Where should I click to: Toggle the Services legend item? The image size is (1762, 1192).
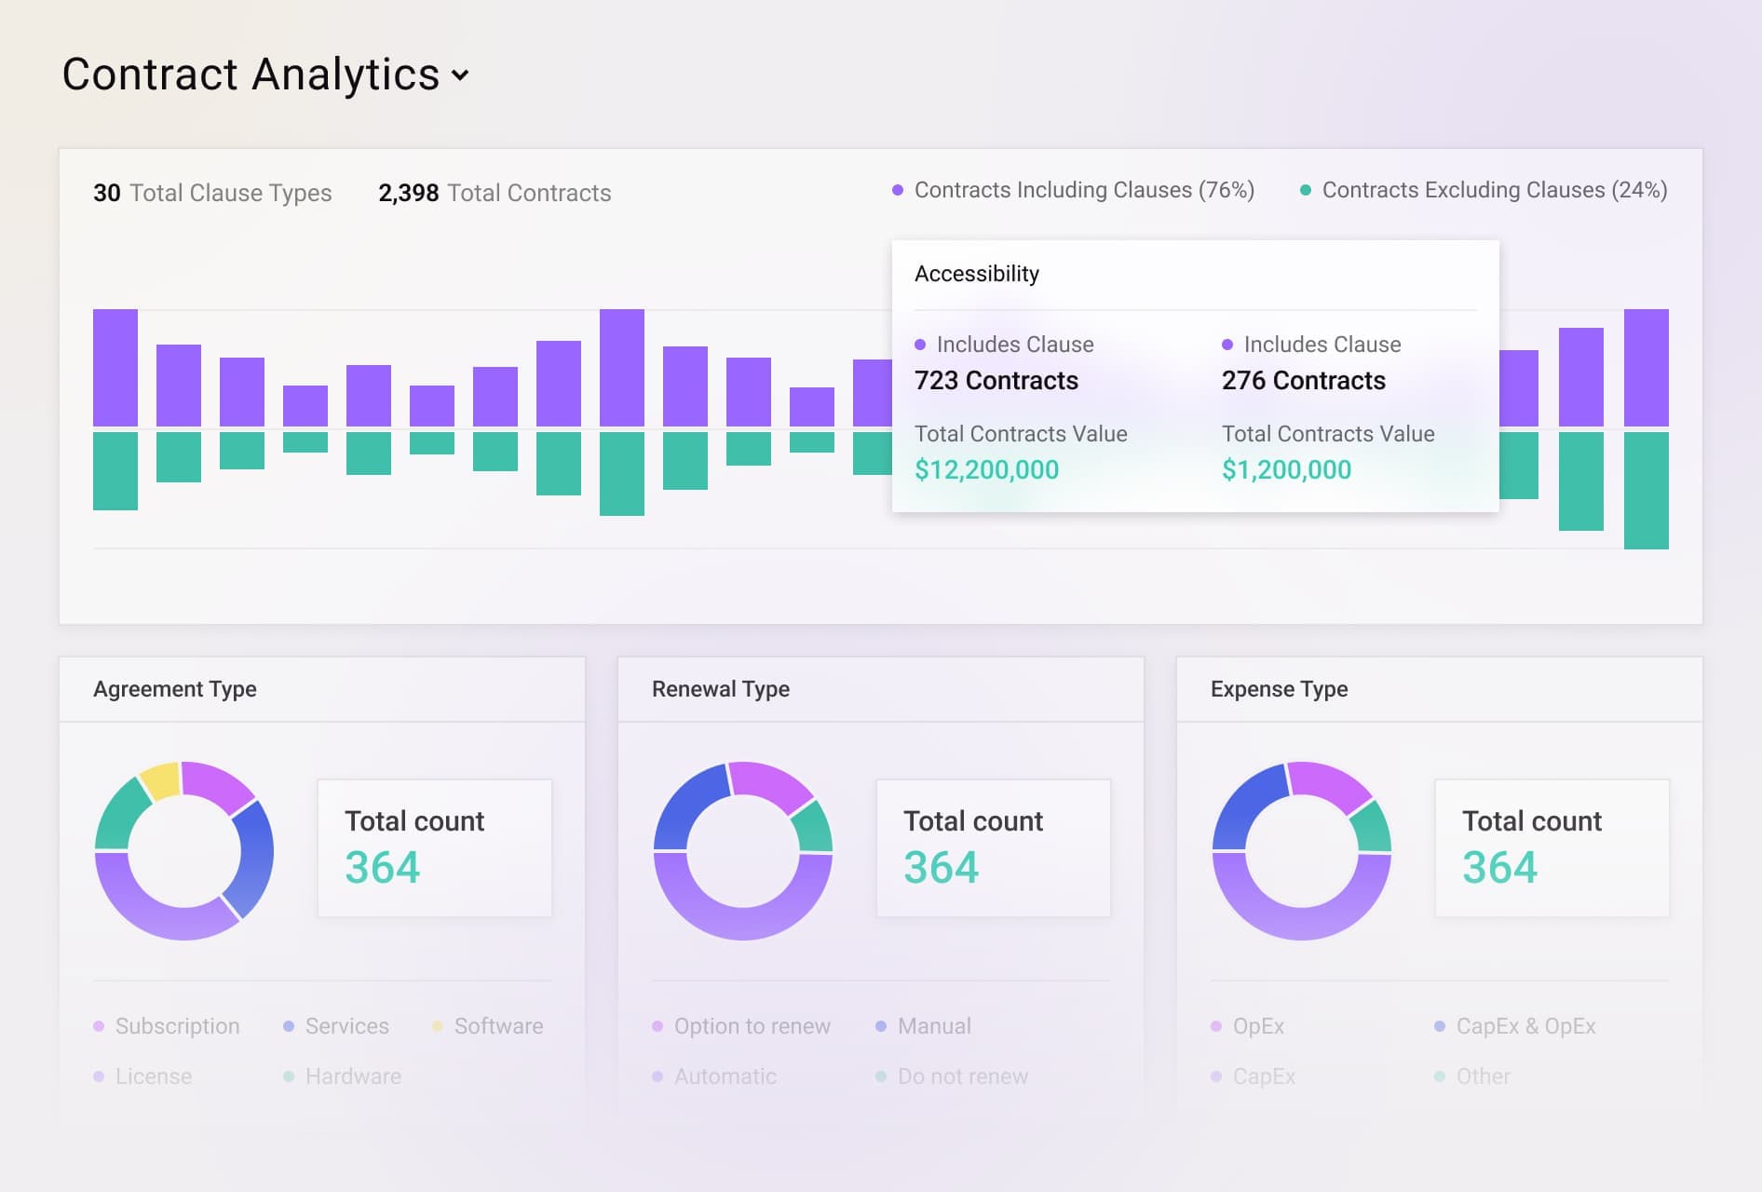(x=336, y=1026)
